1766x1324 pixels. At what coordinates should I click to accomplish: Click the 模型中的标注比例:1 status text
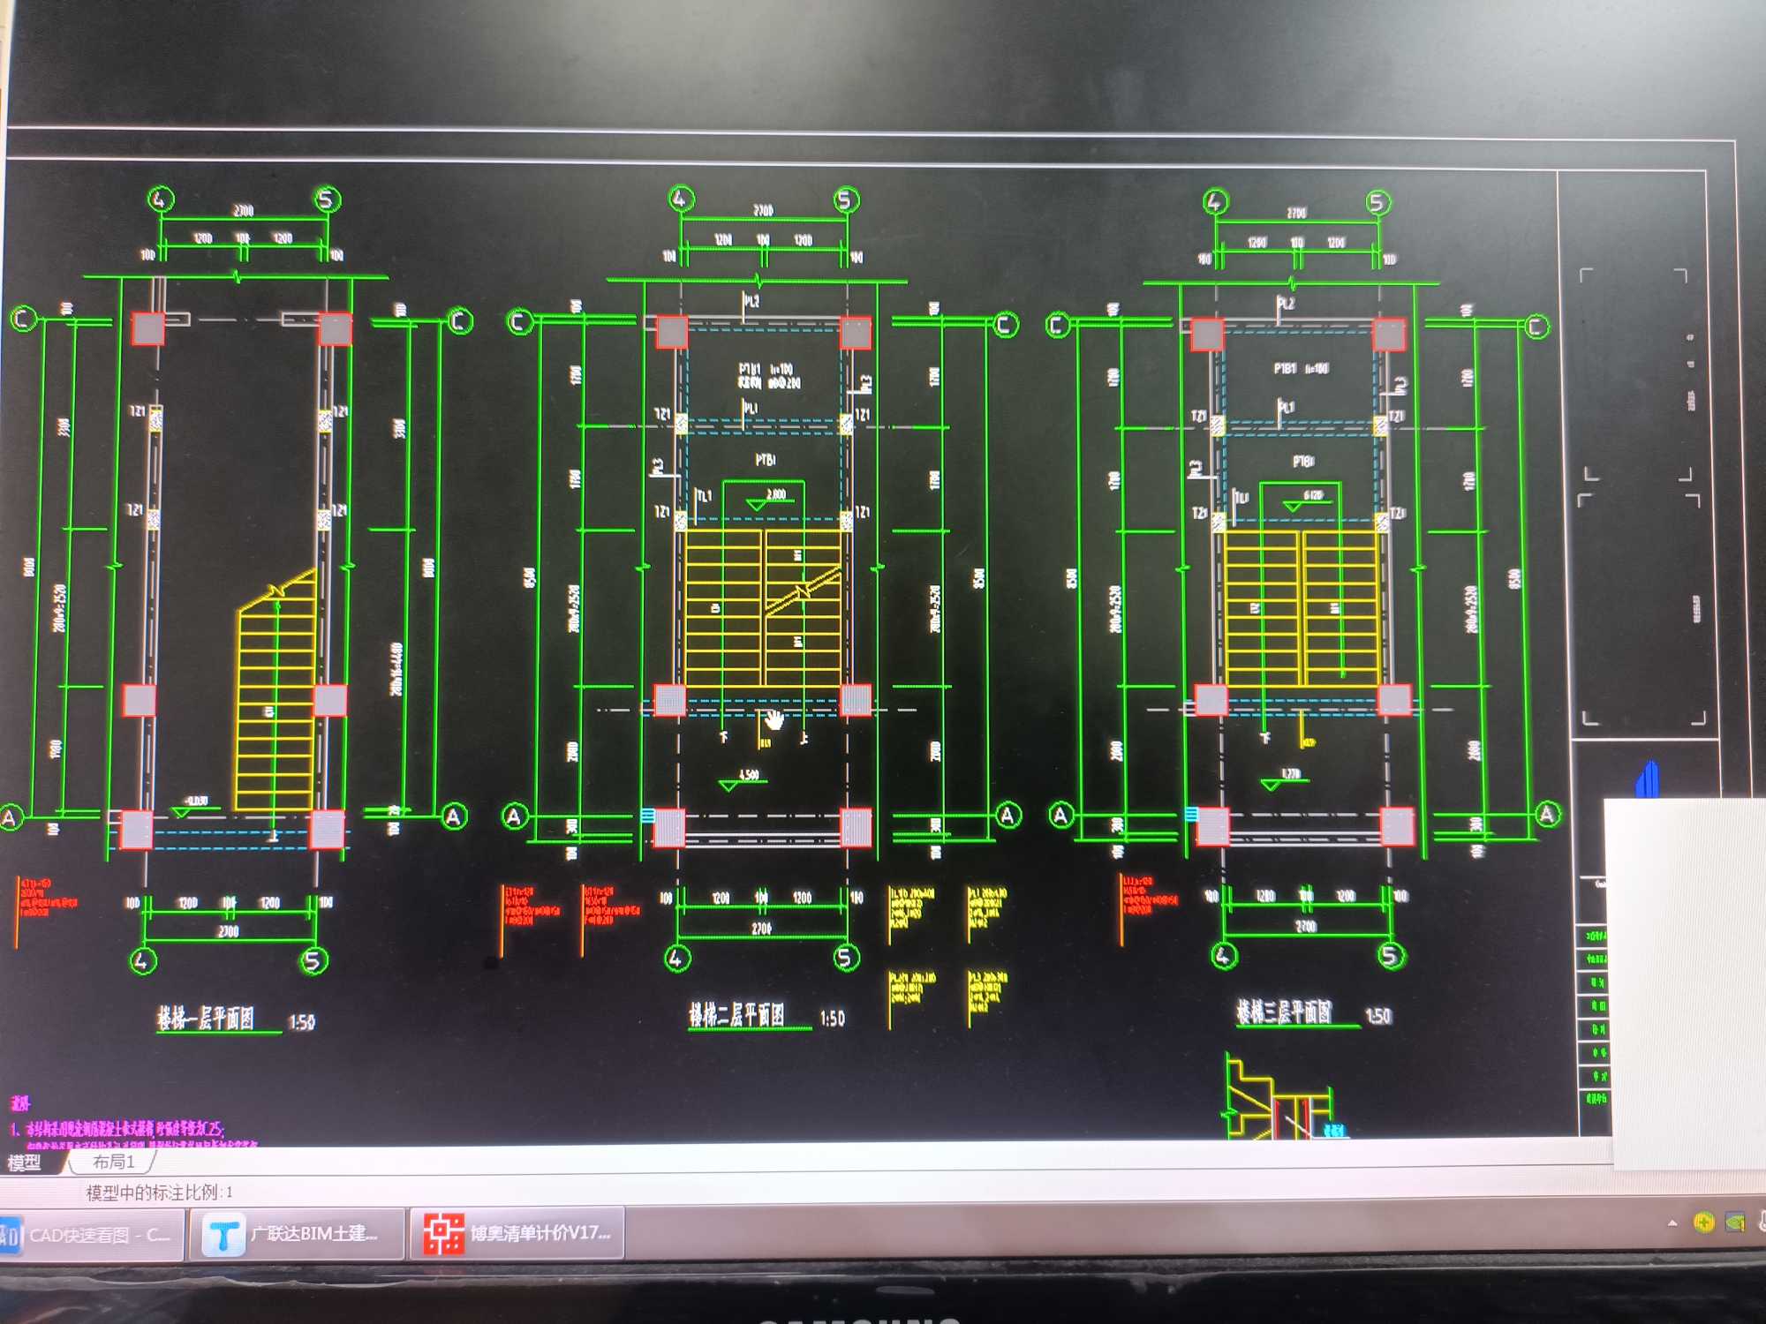(159, 1192)
